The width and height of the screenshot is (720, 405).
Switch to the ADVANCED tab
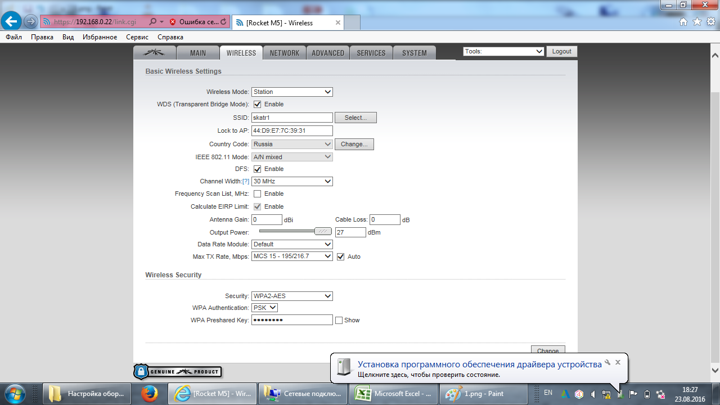[328, 53]
